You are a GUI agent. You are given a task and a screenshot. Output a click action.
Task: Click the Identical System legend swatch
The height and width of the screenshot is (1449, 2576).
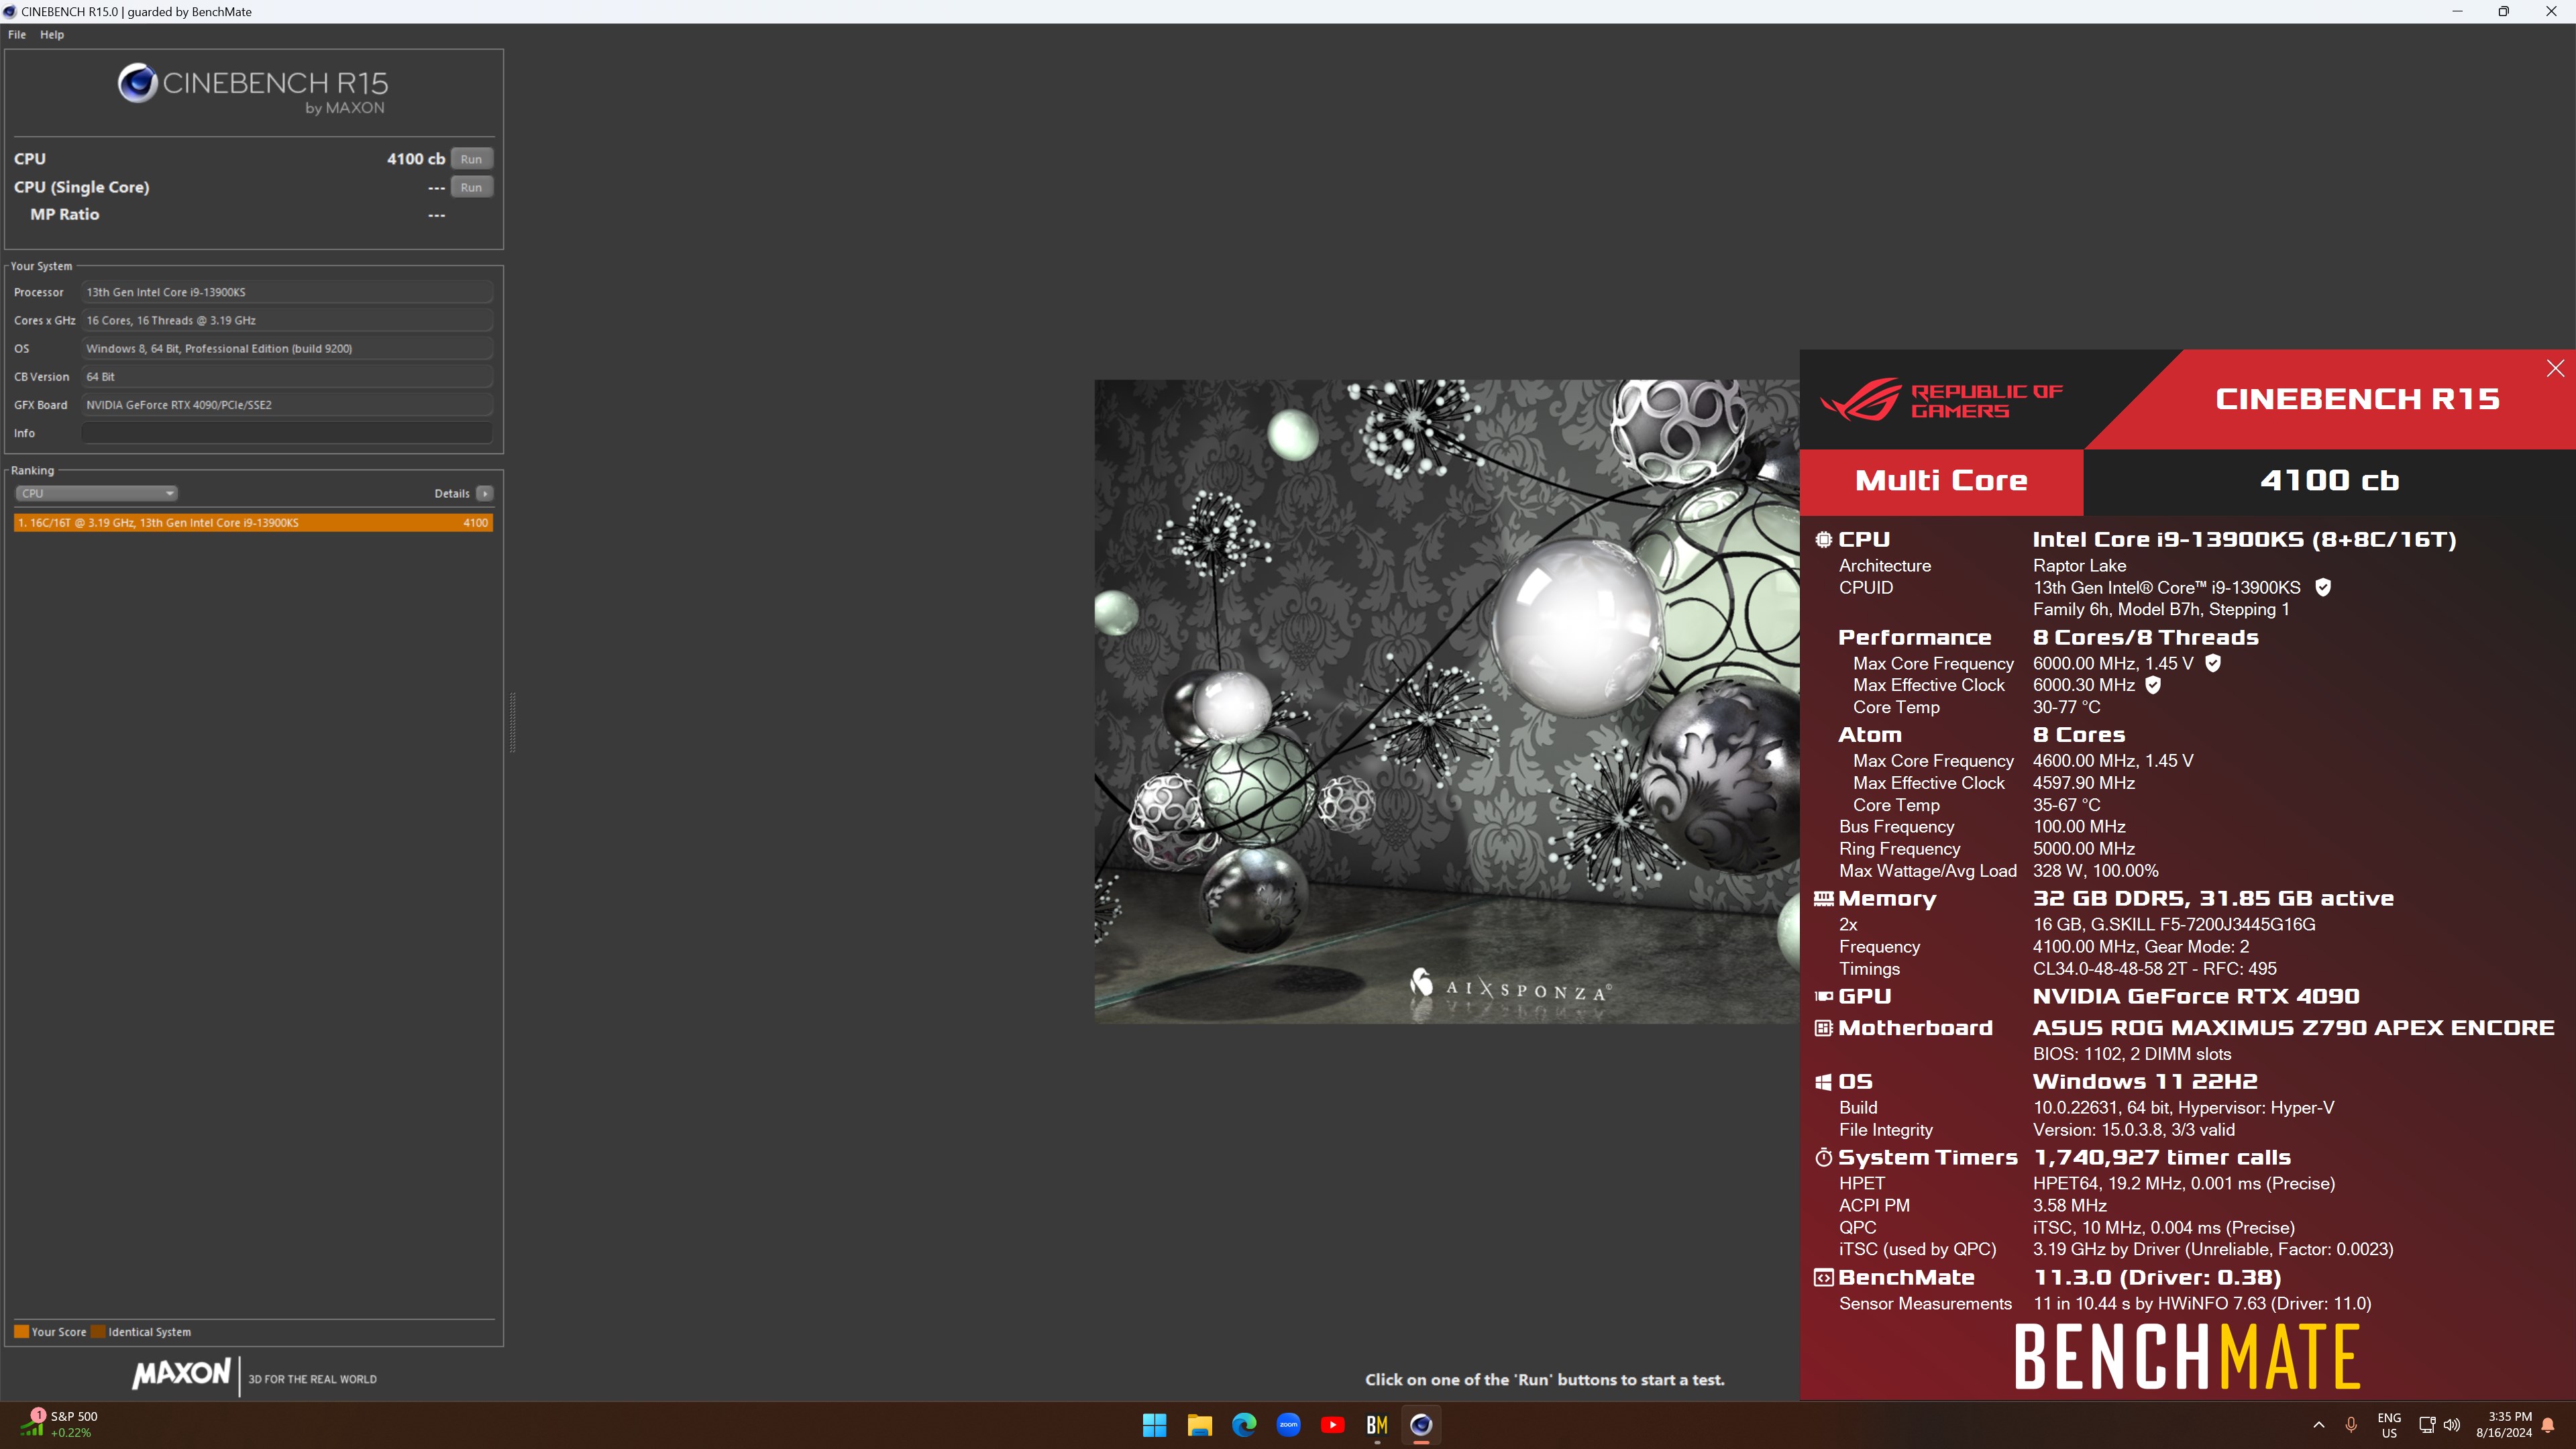pos(98,1332)
